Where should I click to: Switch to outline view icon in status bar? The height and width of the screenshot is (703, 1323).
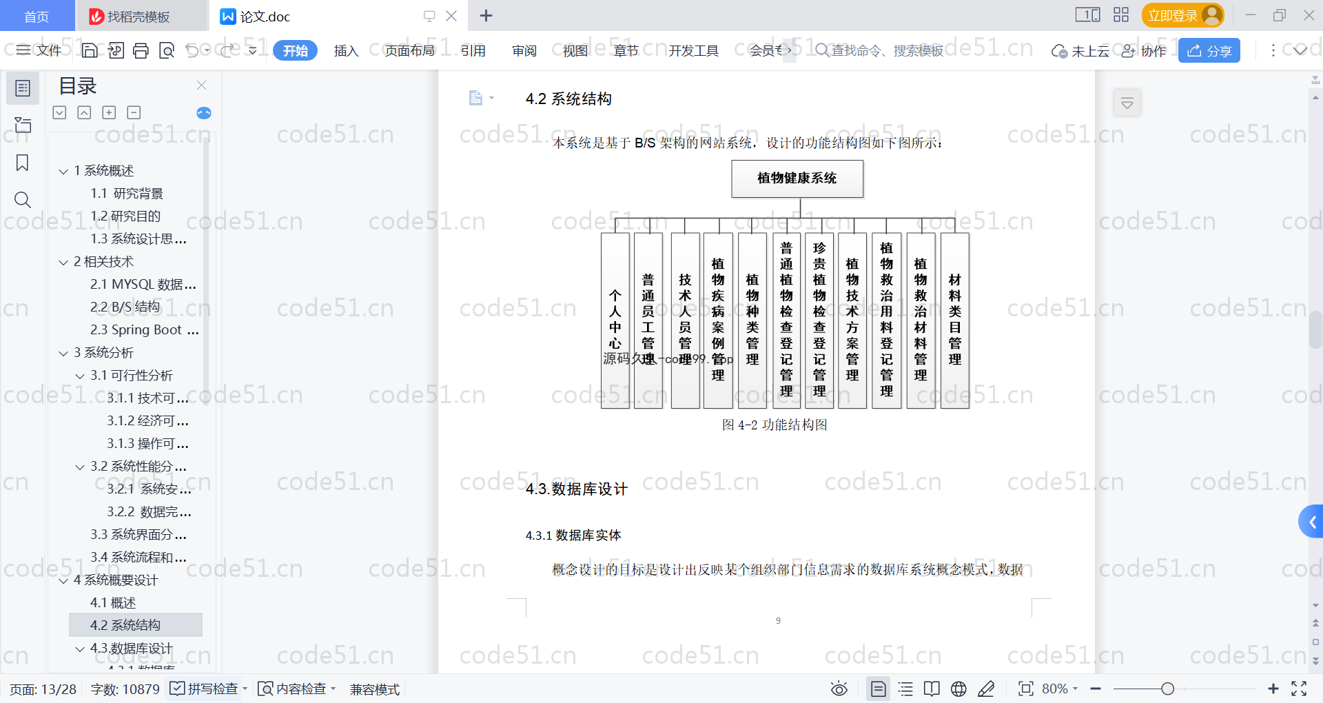click(x=905, y=689)
